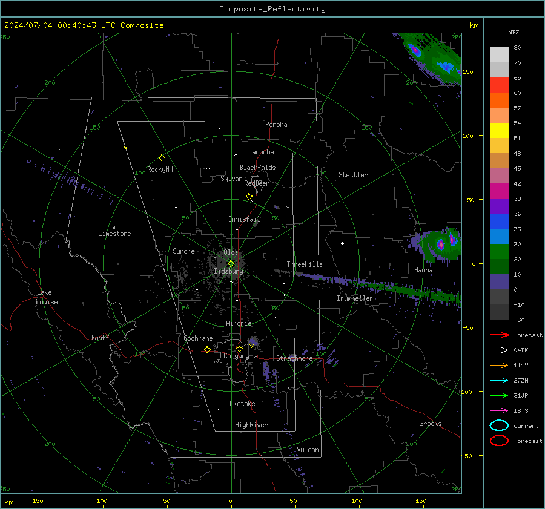Image resolution: width=545 pixels, height=509 pixels.
Task: Click the Limestone label
Action: 114,234
